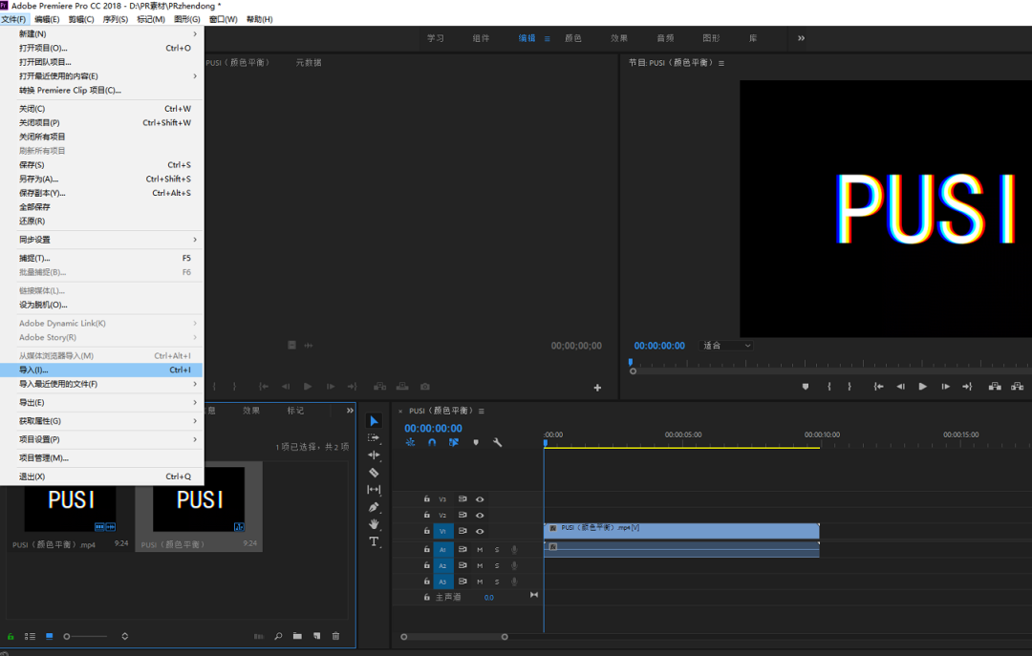1032x656 pixels.
Task: Open sort icons menu in project panel
Action: click(x=125, y=636)
